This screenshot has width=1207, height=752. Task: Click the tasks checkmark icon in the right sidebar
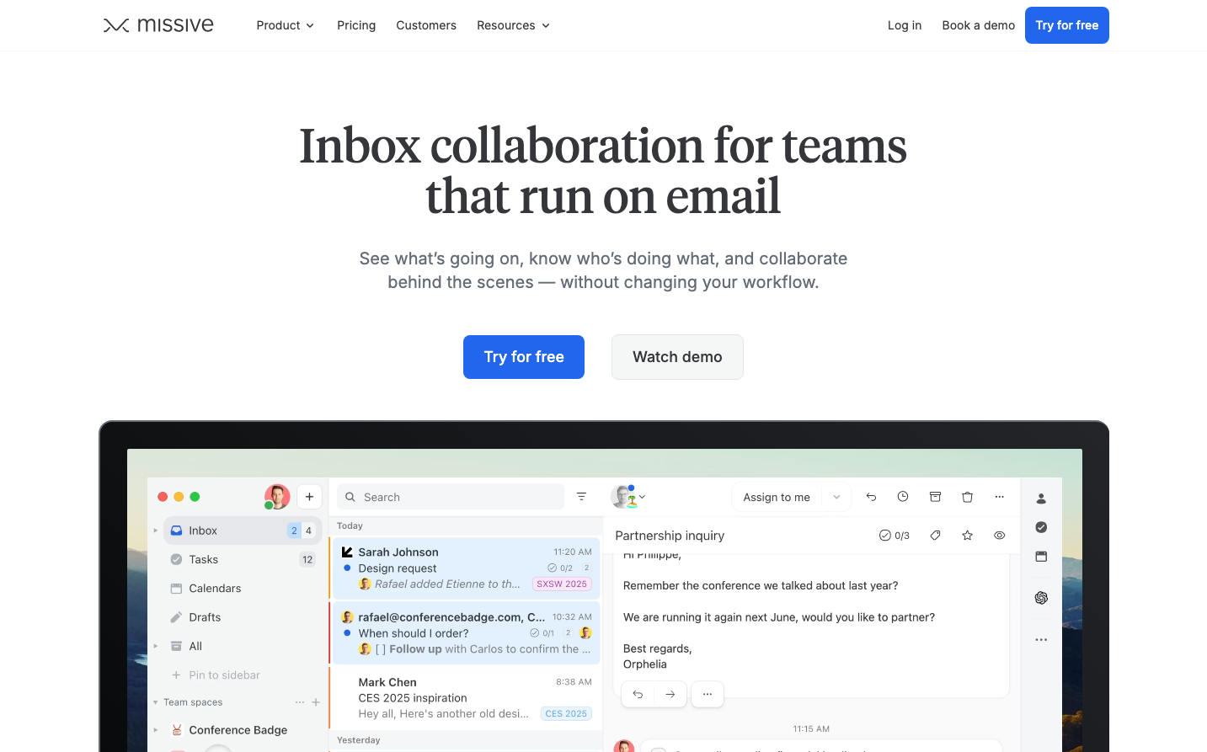point(1041,527)
